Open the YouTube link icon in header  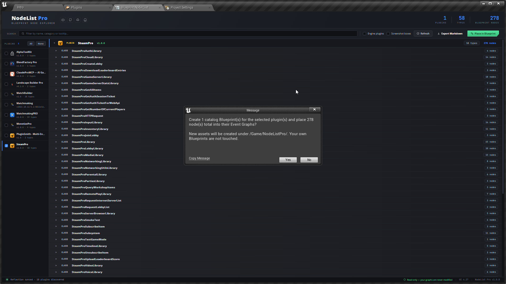click(63, 20)
